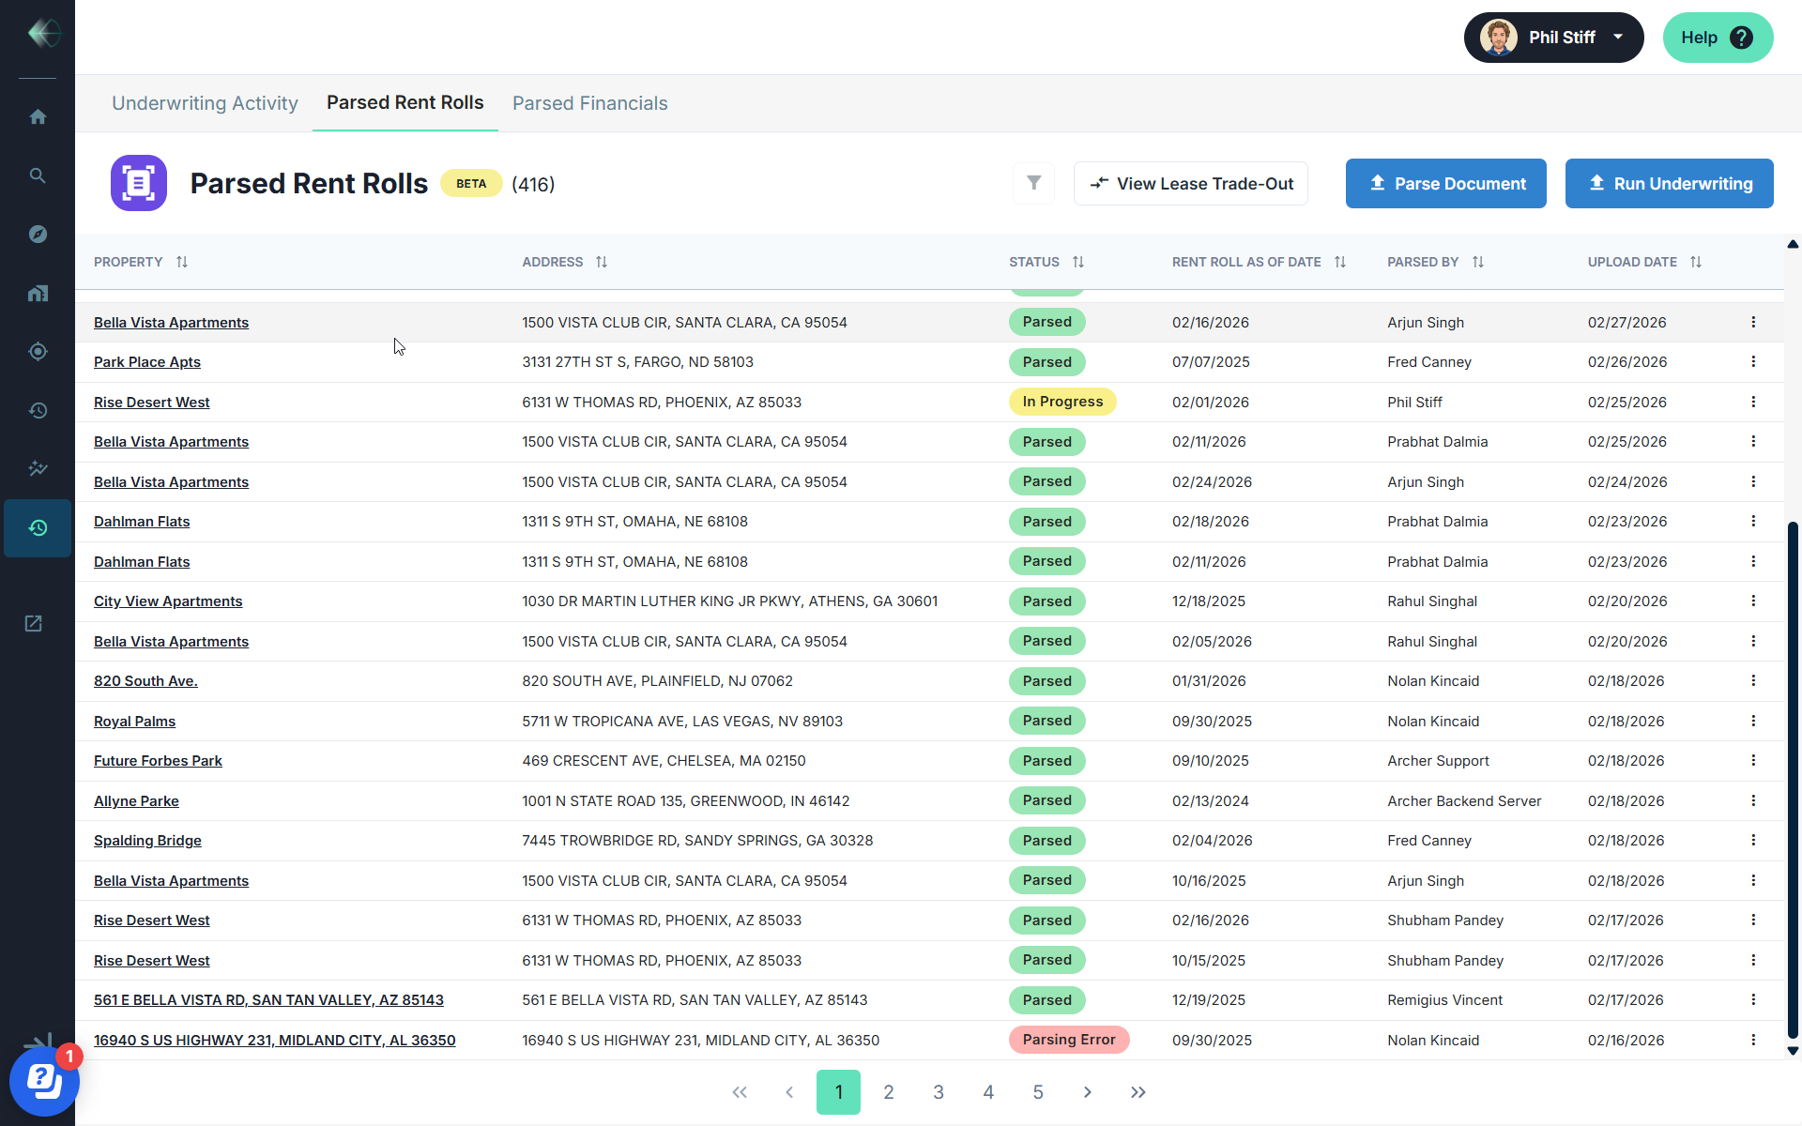Click the external link sidebar icon

(x=34, y=623)
